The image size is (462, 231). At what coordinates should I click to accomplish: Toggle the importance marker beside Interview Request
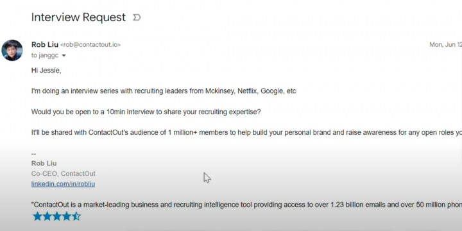tap(137, 17)
